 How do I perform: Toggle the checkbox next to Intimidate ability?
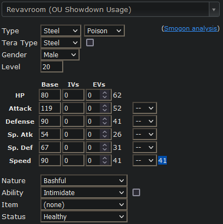[136, 192]
